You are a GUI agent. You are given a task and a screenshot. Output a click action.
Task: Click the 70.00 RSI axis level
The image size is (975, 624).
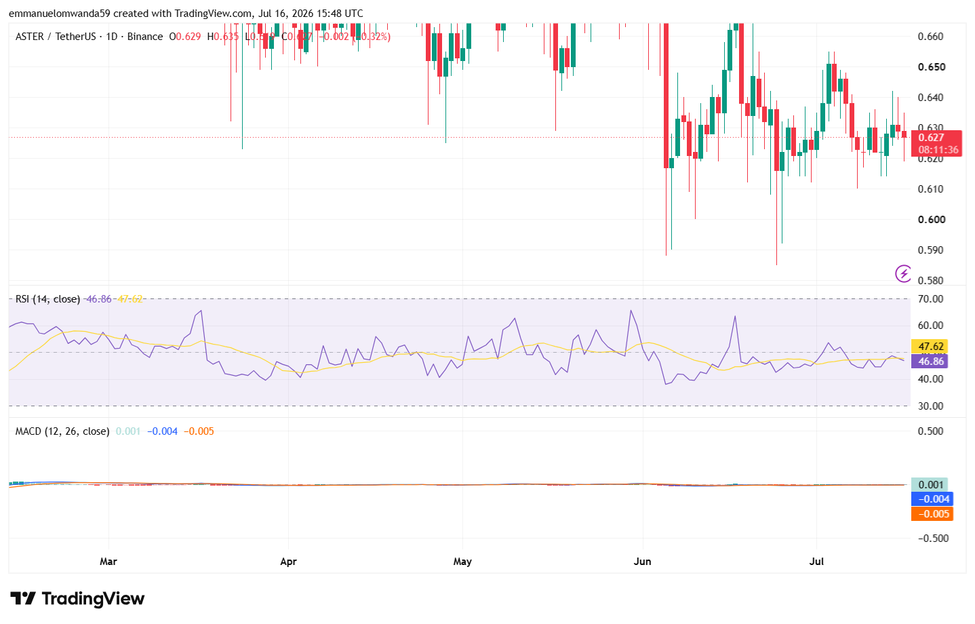click(930, 299)
